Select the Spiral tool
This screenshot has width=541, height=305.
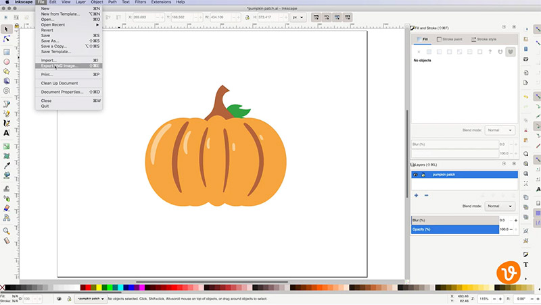(x=6, y=91)
